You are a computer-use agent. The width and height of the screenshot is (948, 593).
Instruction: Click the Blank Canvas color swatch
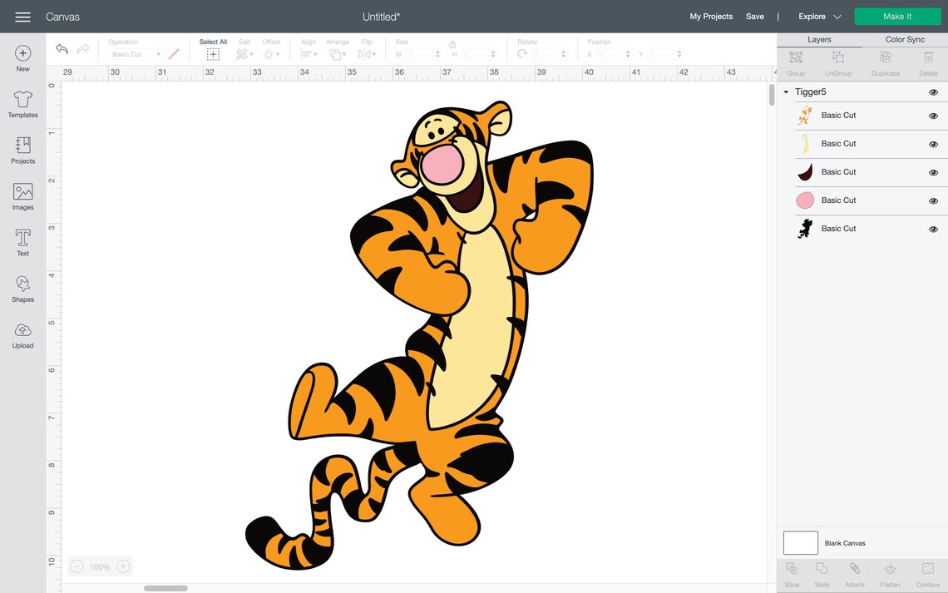pyautogui.click(x=800, y=542)
